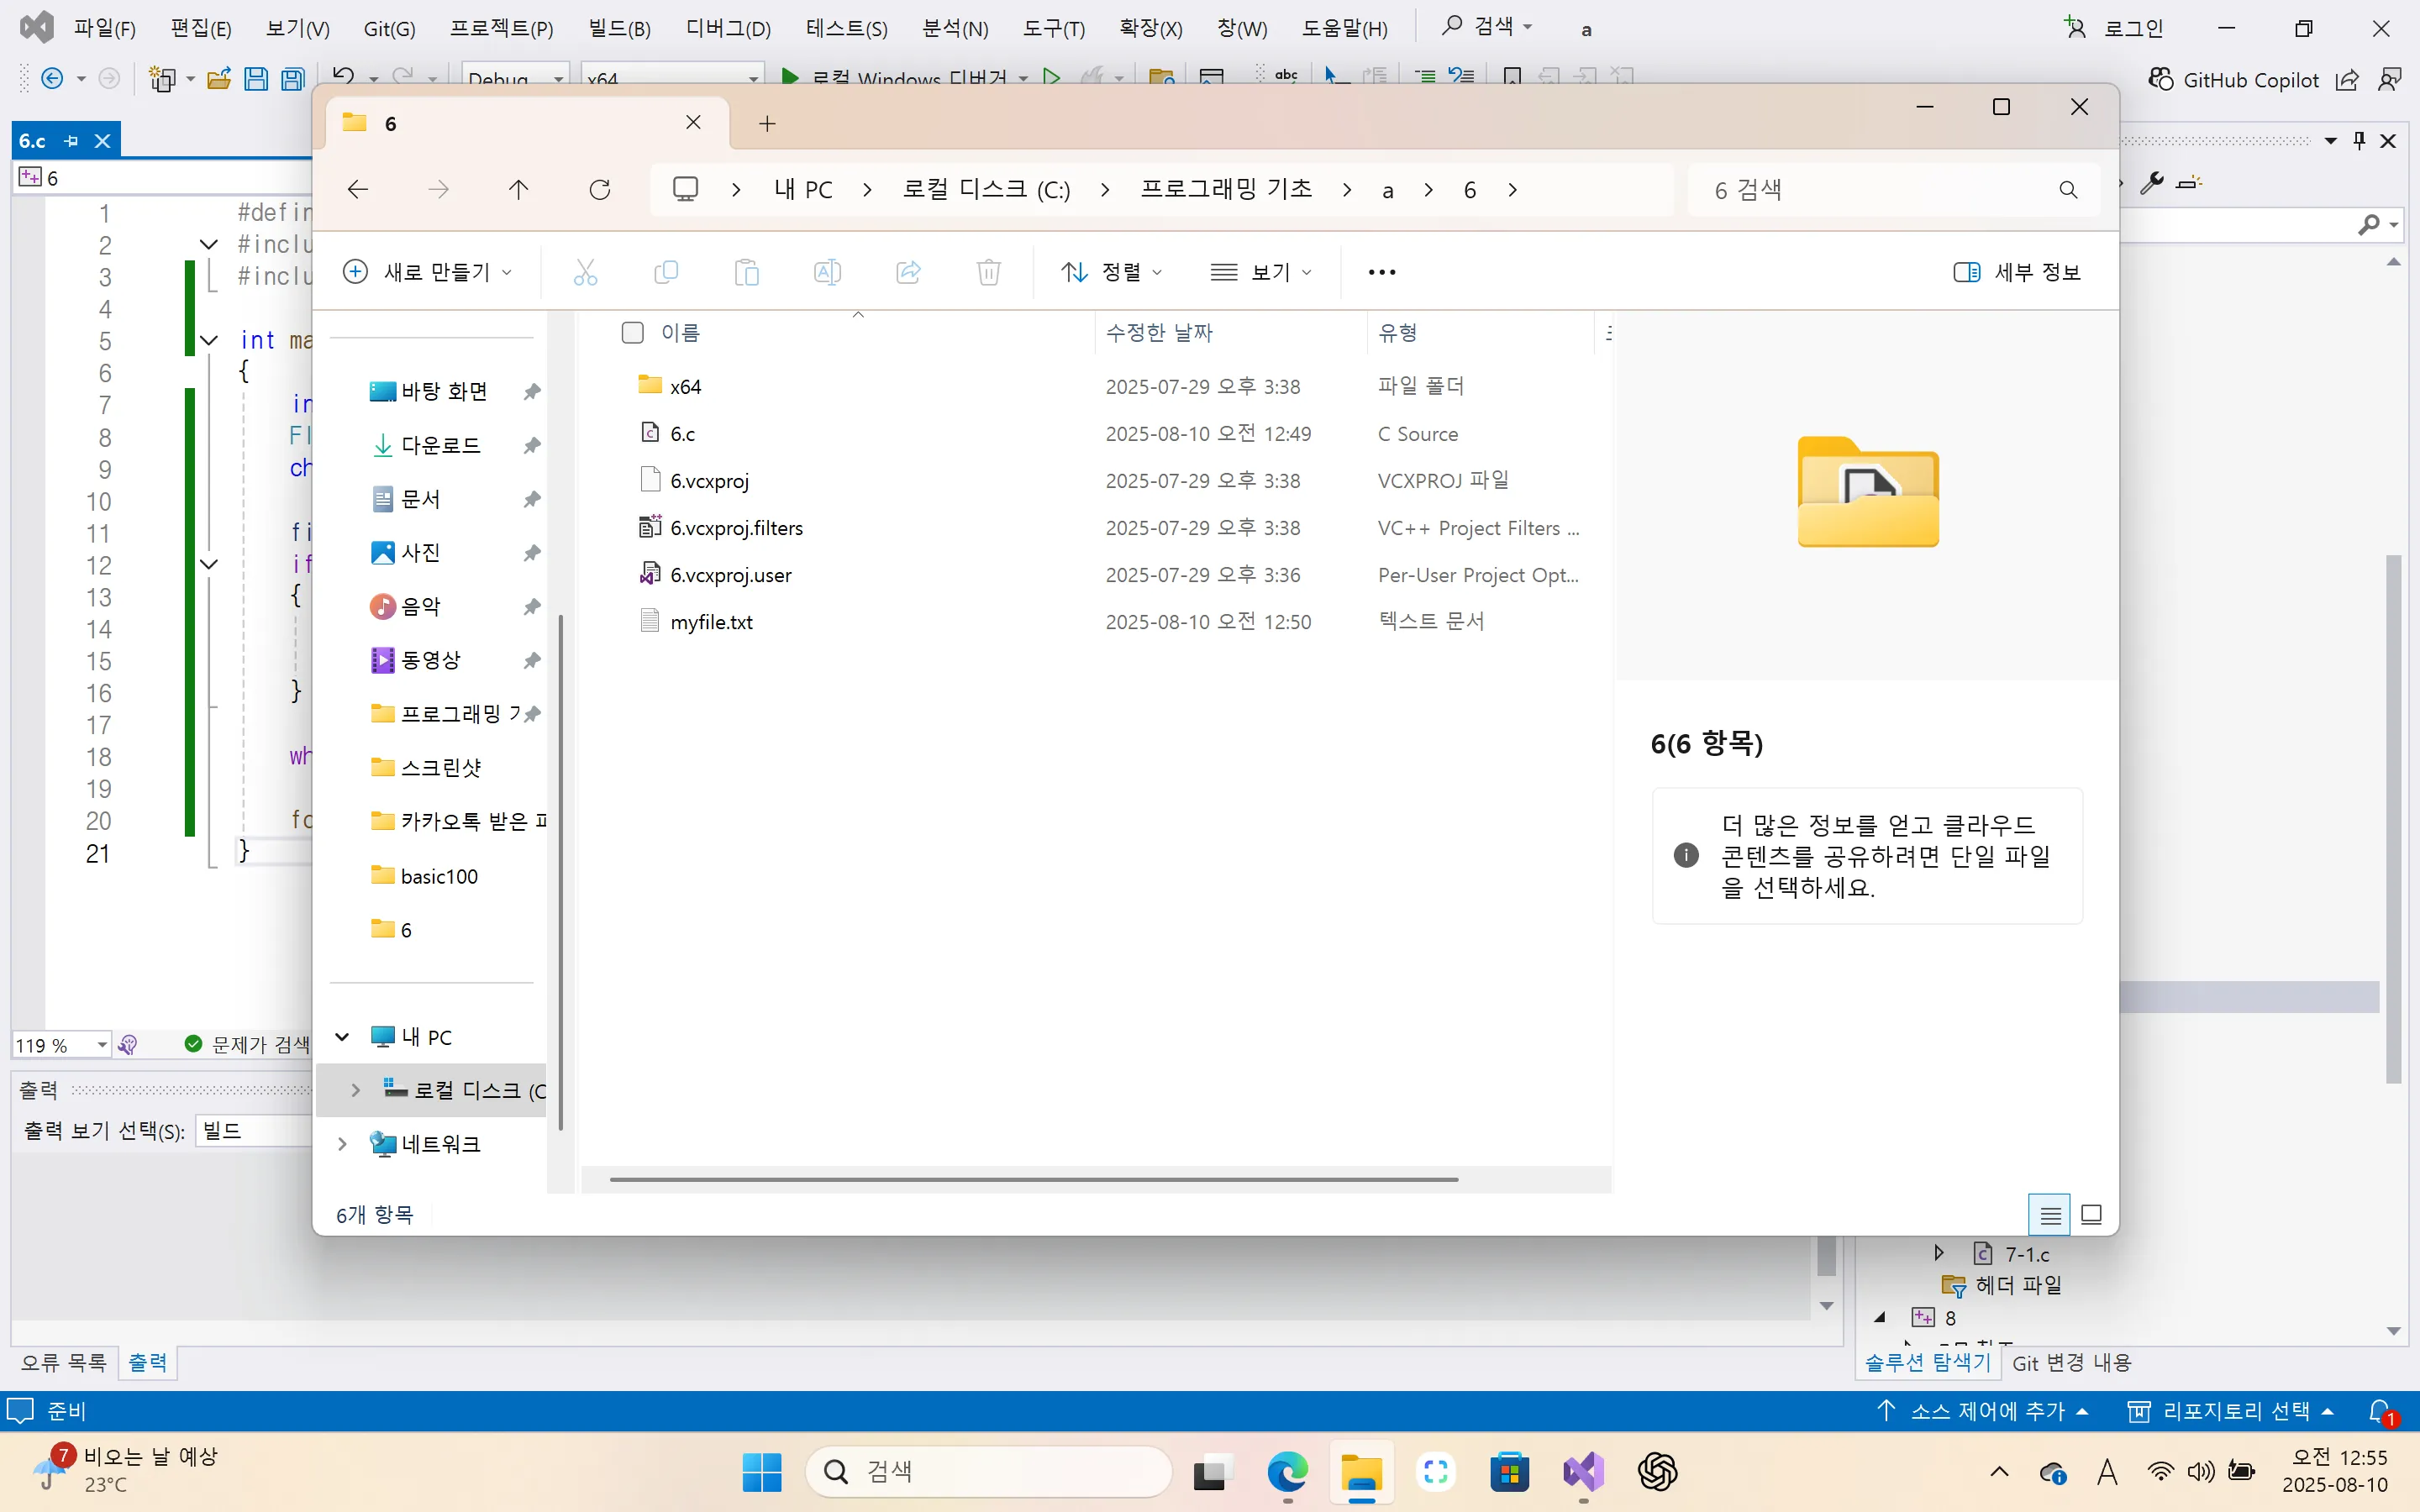Click the Copy icon in File Explorer toolbar

pos(665,272)
